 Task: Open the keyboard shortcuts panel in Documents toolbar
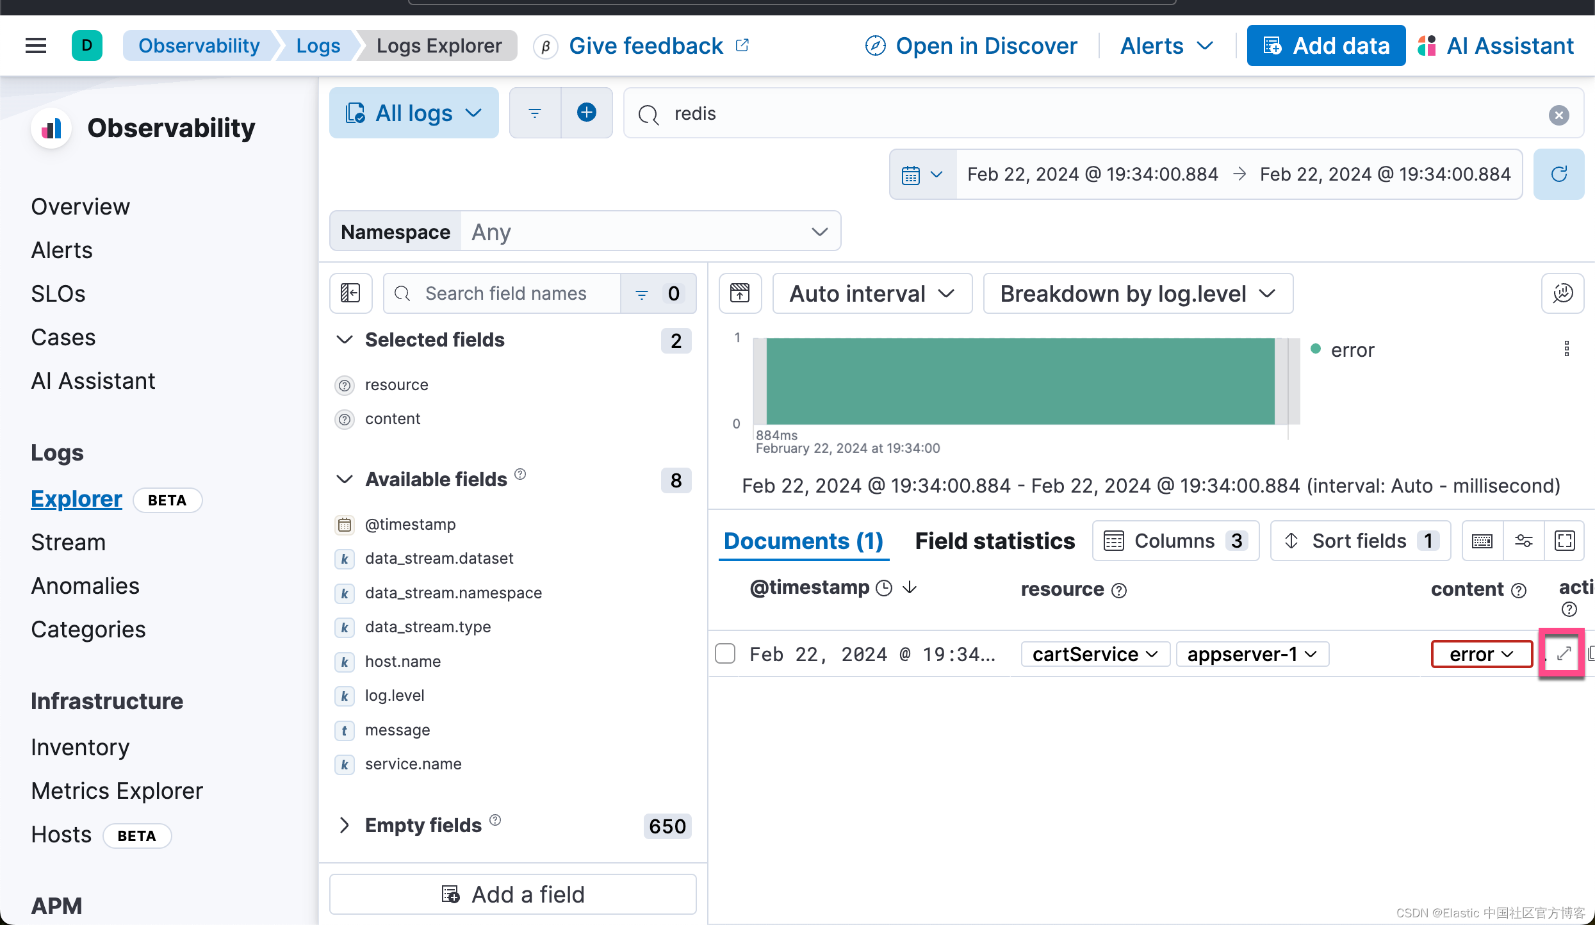click(1482, 540)
